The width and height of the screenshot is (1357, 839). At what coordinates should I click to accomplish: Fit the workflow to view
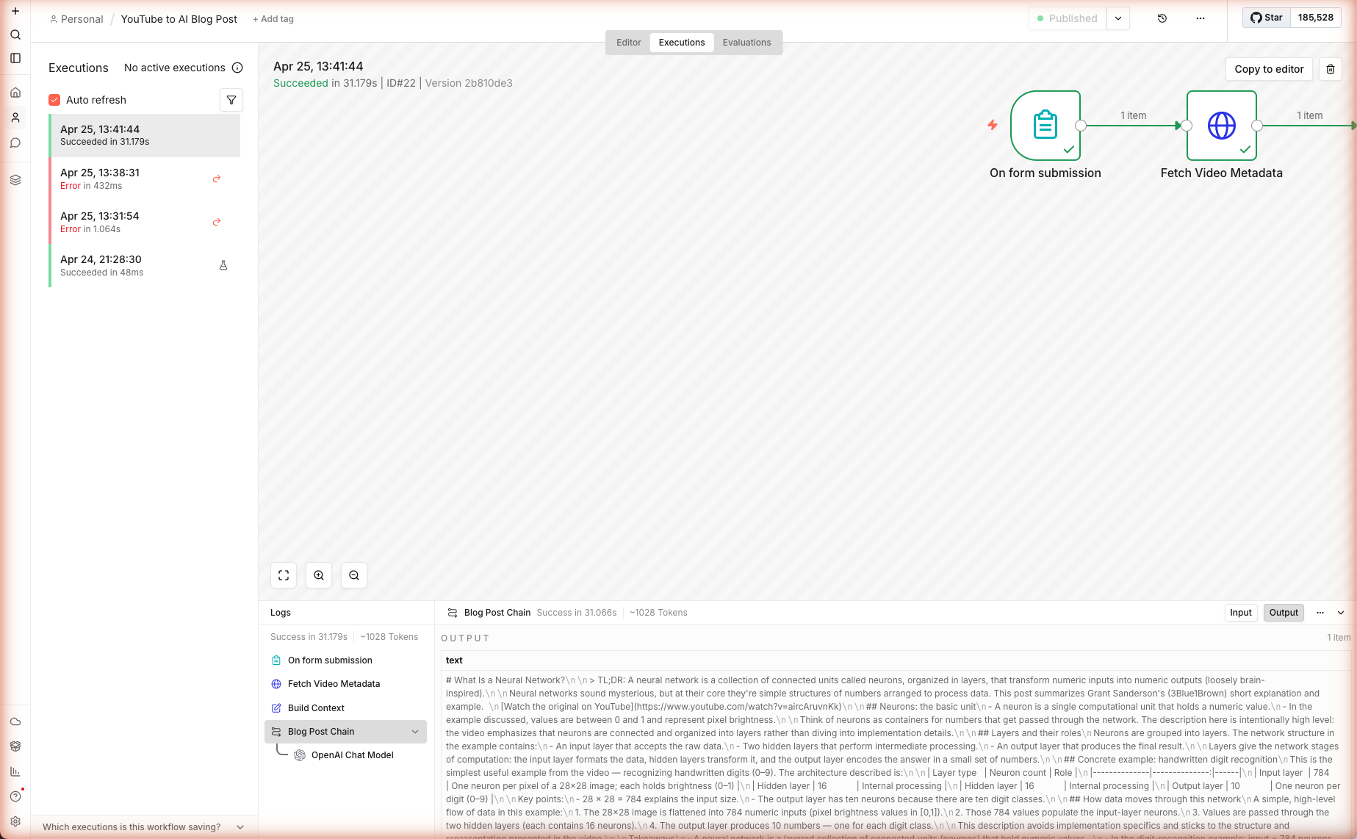point(284,575)
